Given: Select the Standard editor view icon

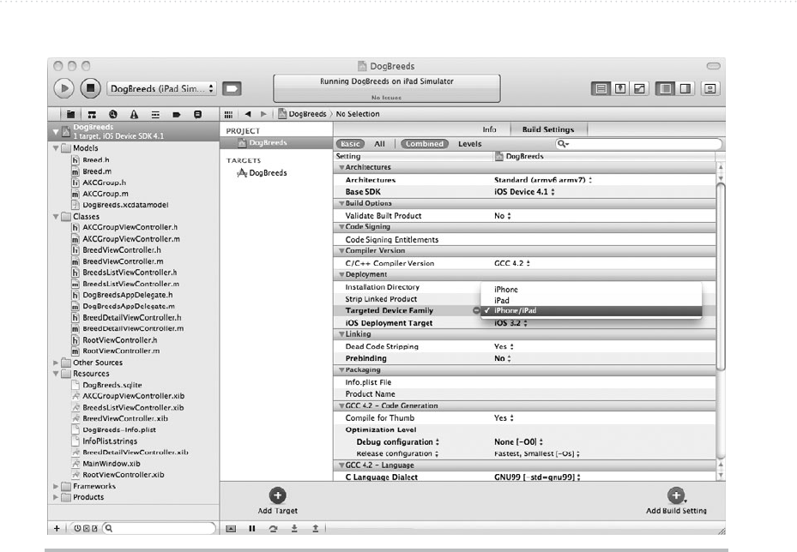Looking at the screenshot, I should pyautogui.click(x=601, y=89).
